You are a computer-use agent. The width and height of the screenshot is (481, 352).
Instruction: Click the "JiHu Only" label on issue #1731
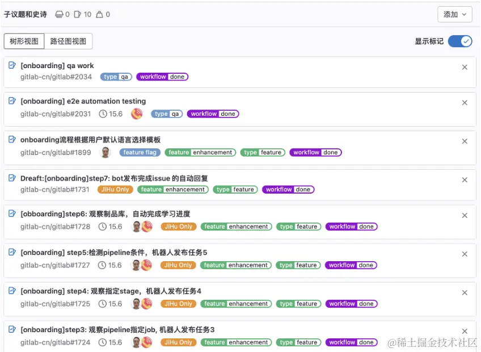pyautogui.click(x=115, y=189)
